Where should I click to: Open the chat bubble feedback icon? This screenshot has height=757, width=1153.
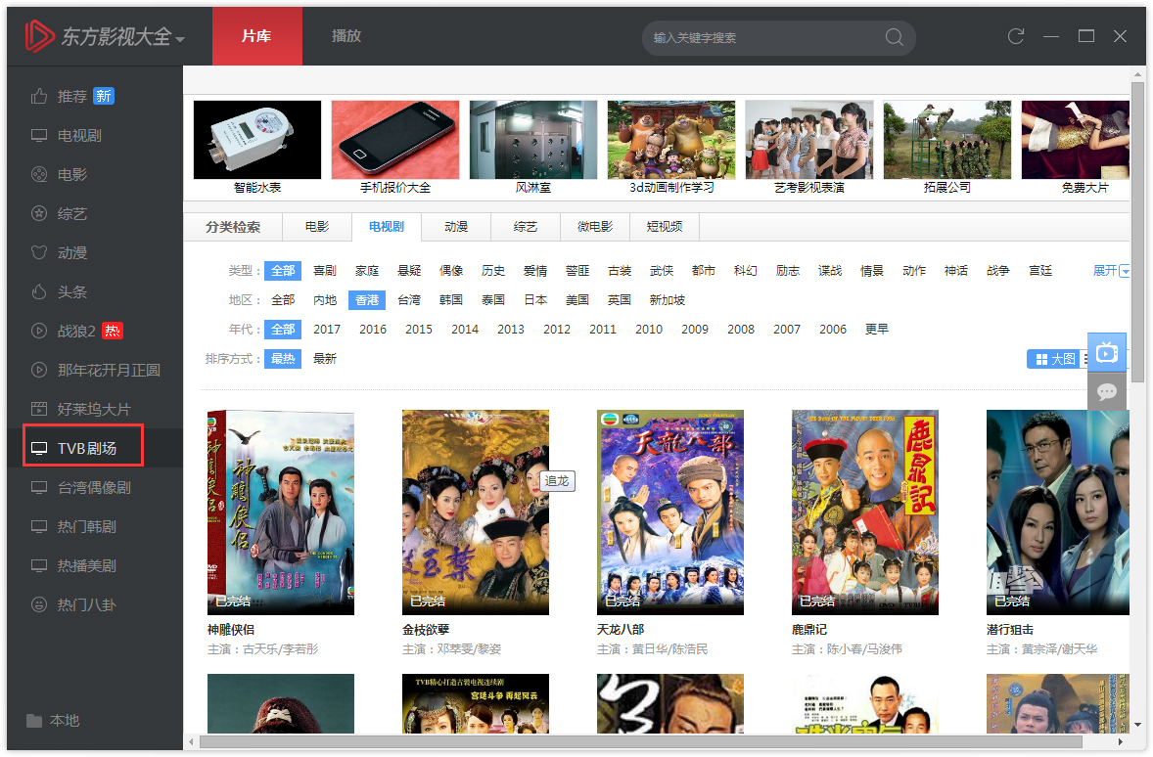coord(1107,391)
